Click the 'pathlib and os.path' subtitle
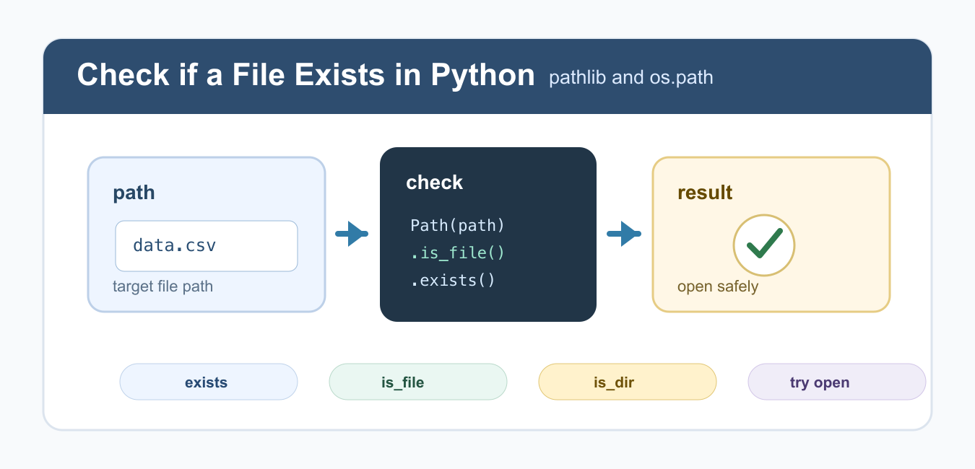This screenshot has height=469, width=975. (x=631, y=77)
